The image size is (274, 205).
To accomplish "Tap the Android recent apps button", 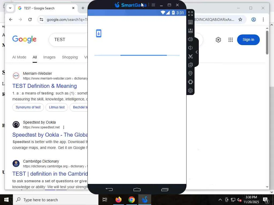I will pyautogui.click(x=165, y=190).
